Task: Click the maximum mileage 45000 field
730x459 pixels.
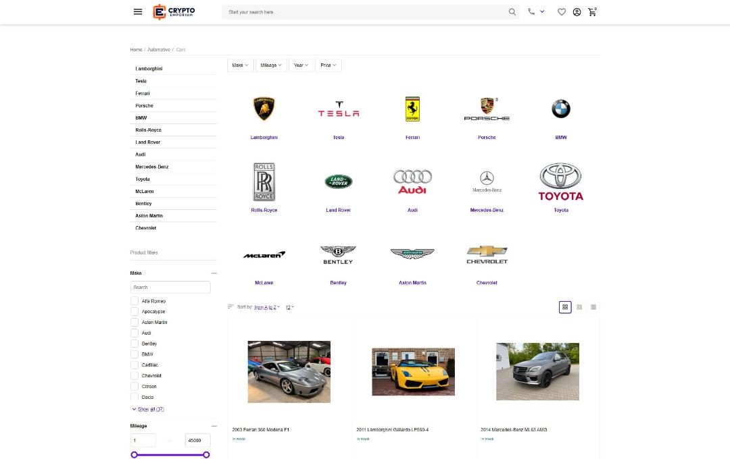Action: 197,440
